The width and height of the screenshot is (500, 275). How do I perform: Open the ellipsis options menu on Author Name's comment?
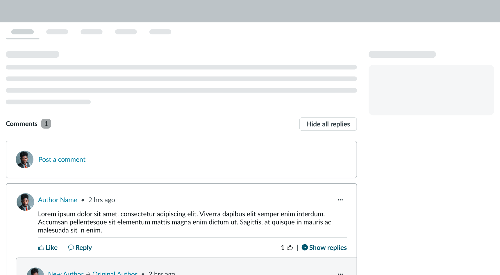(x=340, y=200)
